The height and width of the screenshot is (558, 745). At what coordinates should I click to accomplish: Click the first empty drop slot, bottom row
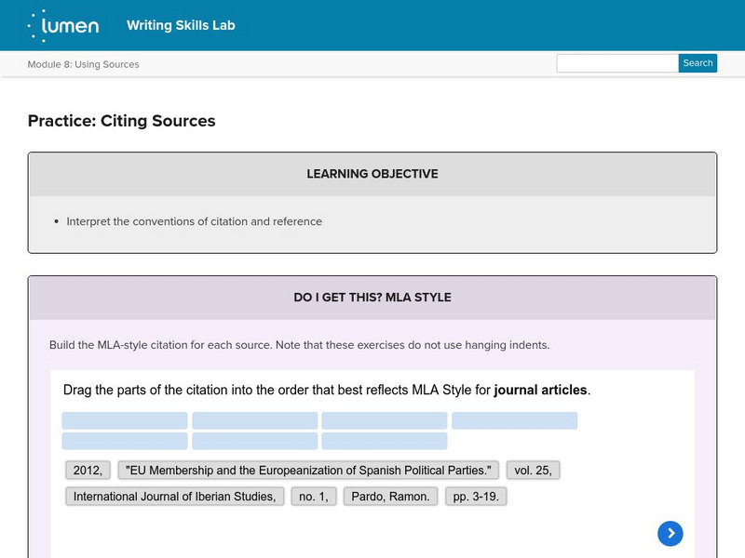pyautogui.click(x=125, y=441)
